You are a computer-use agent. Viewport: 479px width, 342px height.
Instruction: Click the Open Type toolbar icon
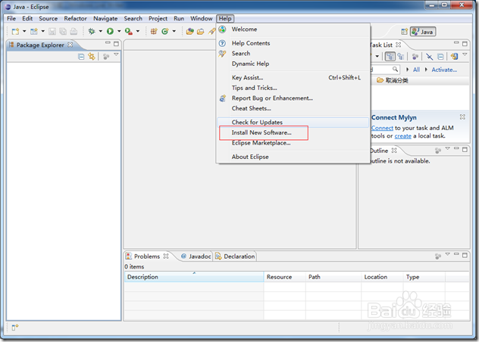coord(189,32)
